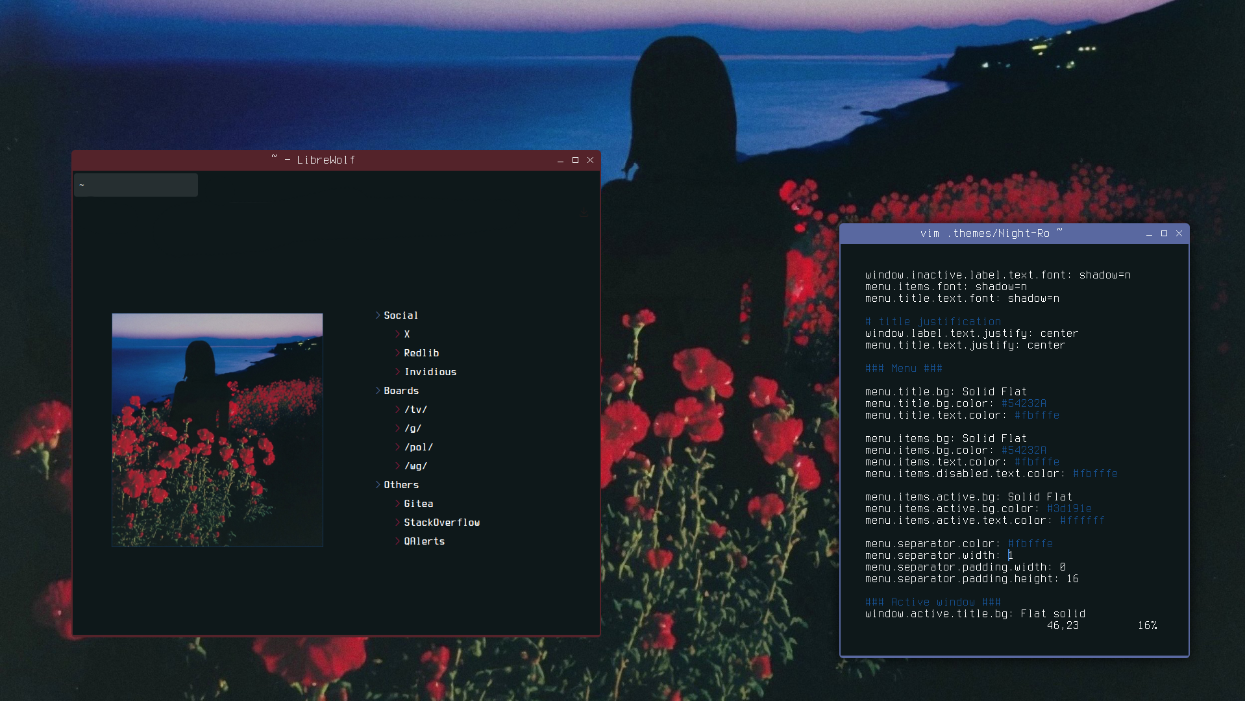Screen dimensions: 1245x701
Task: Open the QAlerts link
Action: point(425,541)
